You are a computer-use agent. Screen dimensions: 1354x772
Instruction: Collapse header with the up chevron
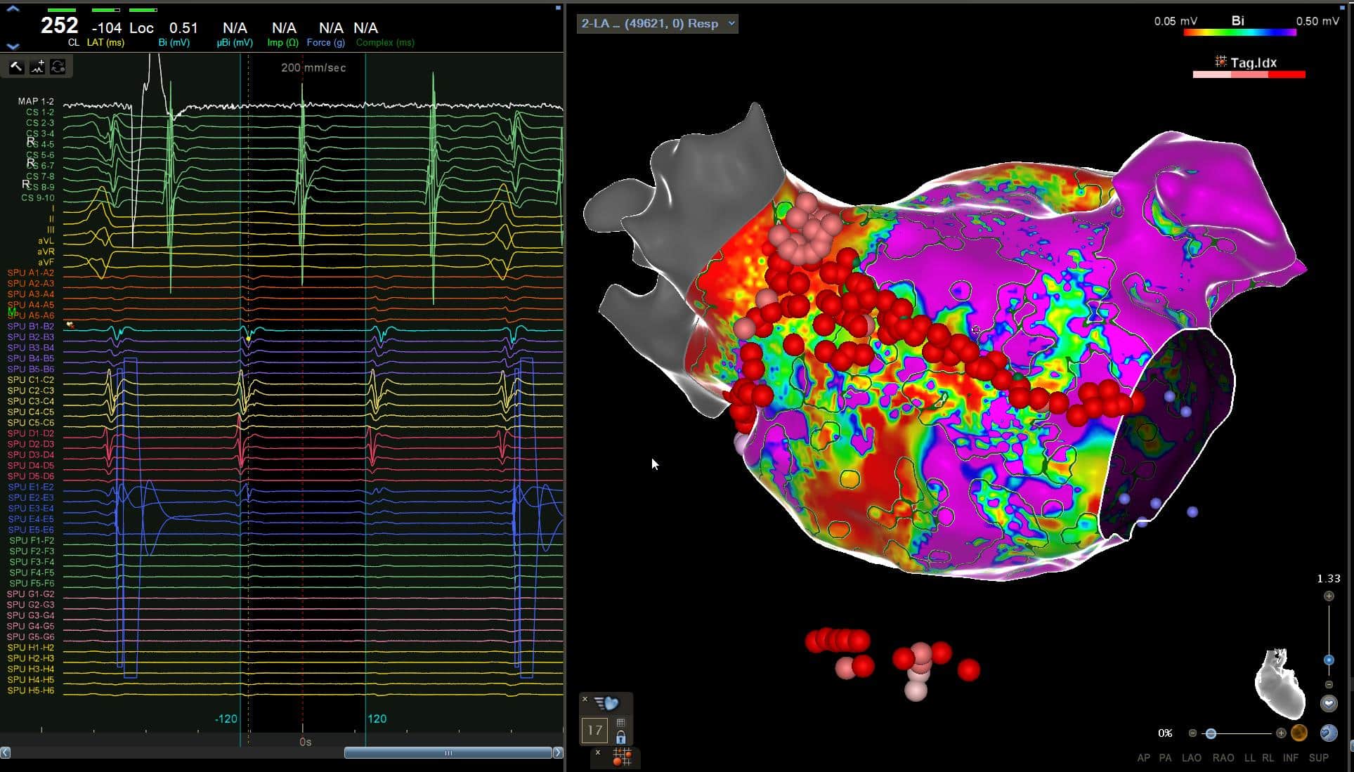13,9
